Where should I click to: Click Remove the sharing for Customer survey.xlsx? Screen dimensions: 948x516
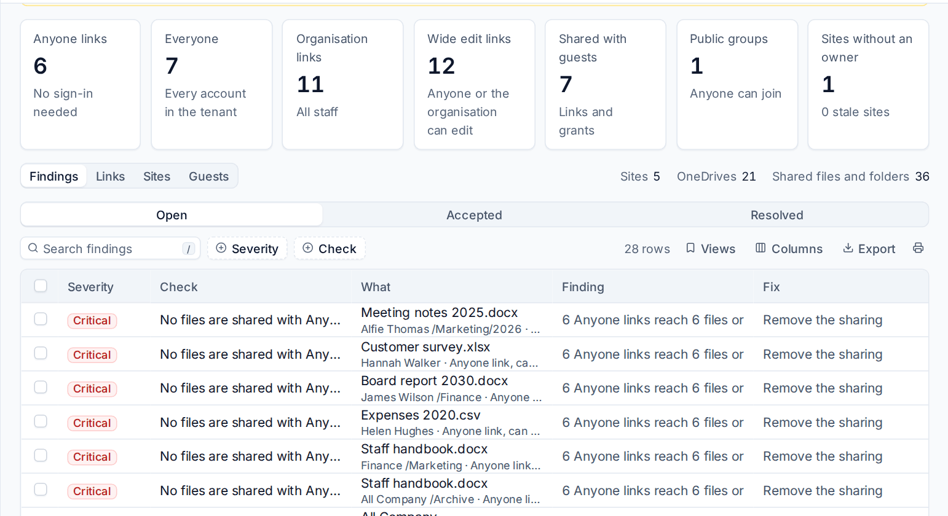[x=823, y=354]
